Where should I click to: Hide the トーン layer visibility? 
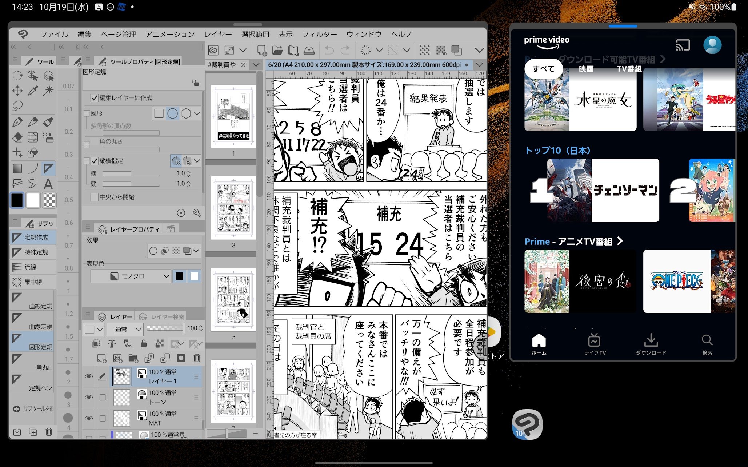88,397
